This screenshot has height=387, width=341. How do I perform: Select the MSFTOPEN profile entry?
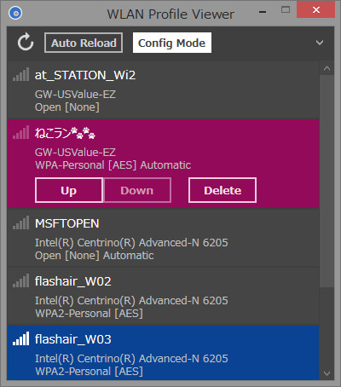[163, 238]
